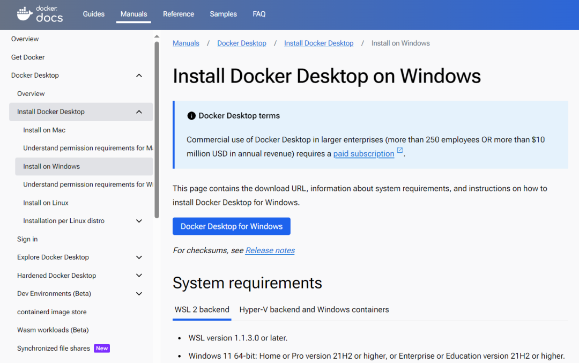
Task: Click the info icon beside Docker Desktop terms
Action: coord(191,116)
